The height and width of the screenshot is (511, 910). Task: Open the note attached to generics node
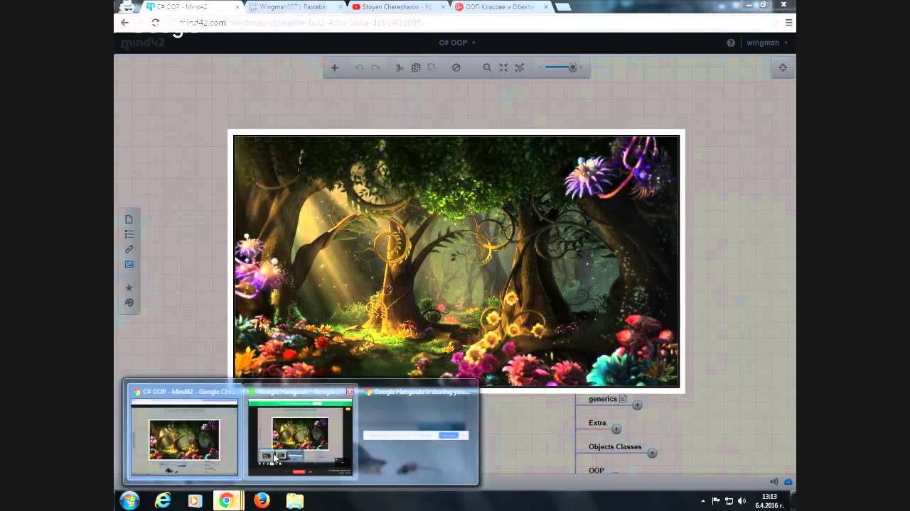point(623,399)
